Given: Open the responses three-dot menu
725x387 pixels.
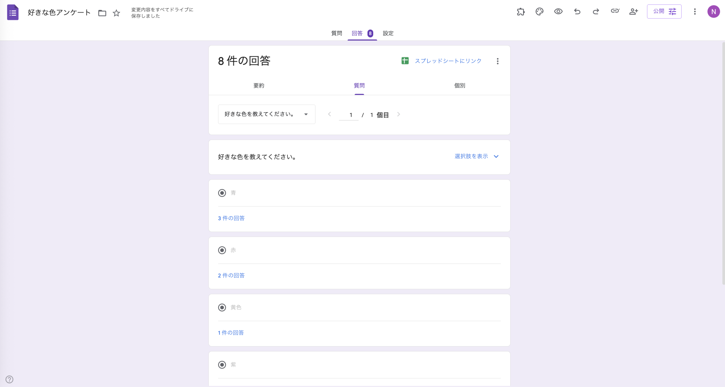Looking at the screenshot, I should 498,61.
